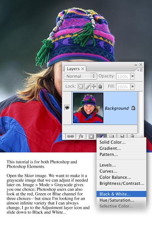This screenshot has height=226, width=152.
Task: Toggle lock image pixels brush icon
Action: 87,87
